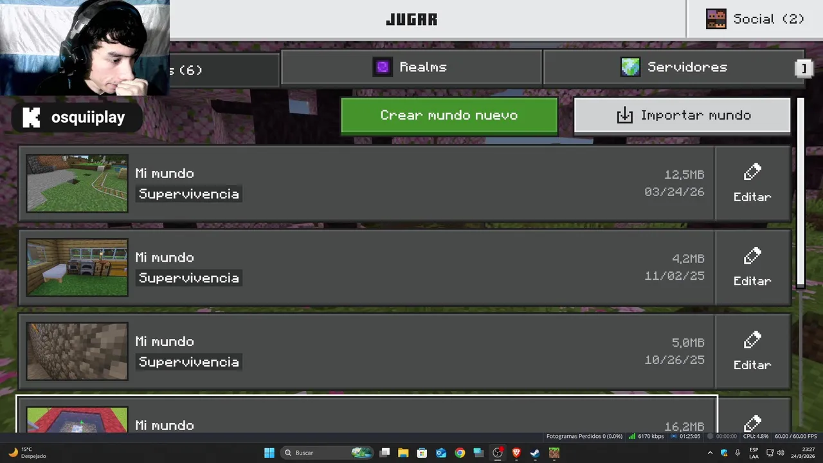This screenshot has height=463, width=823.
Task: Click the right bracket tab hint button
Action: [804, 68]
